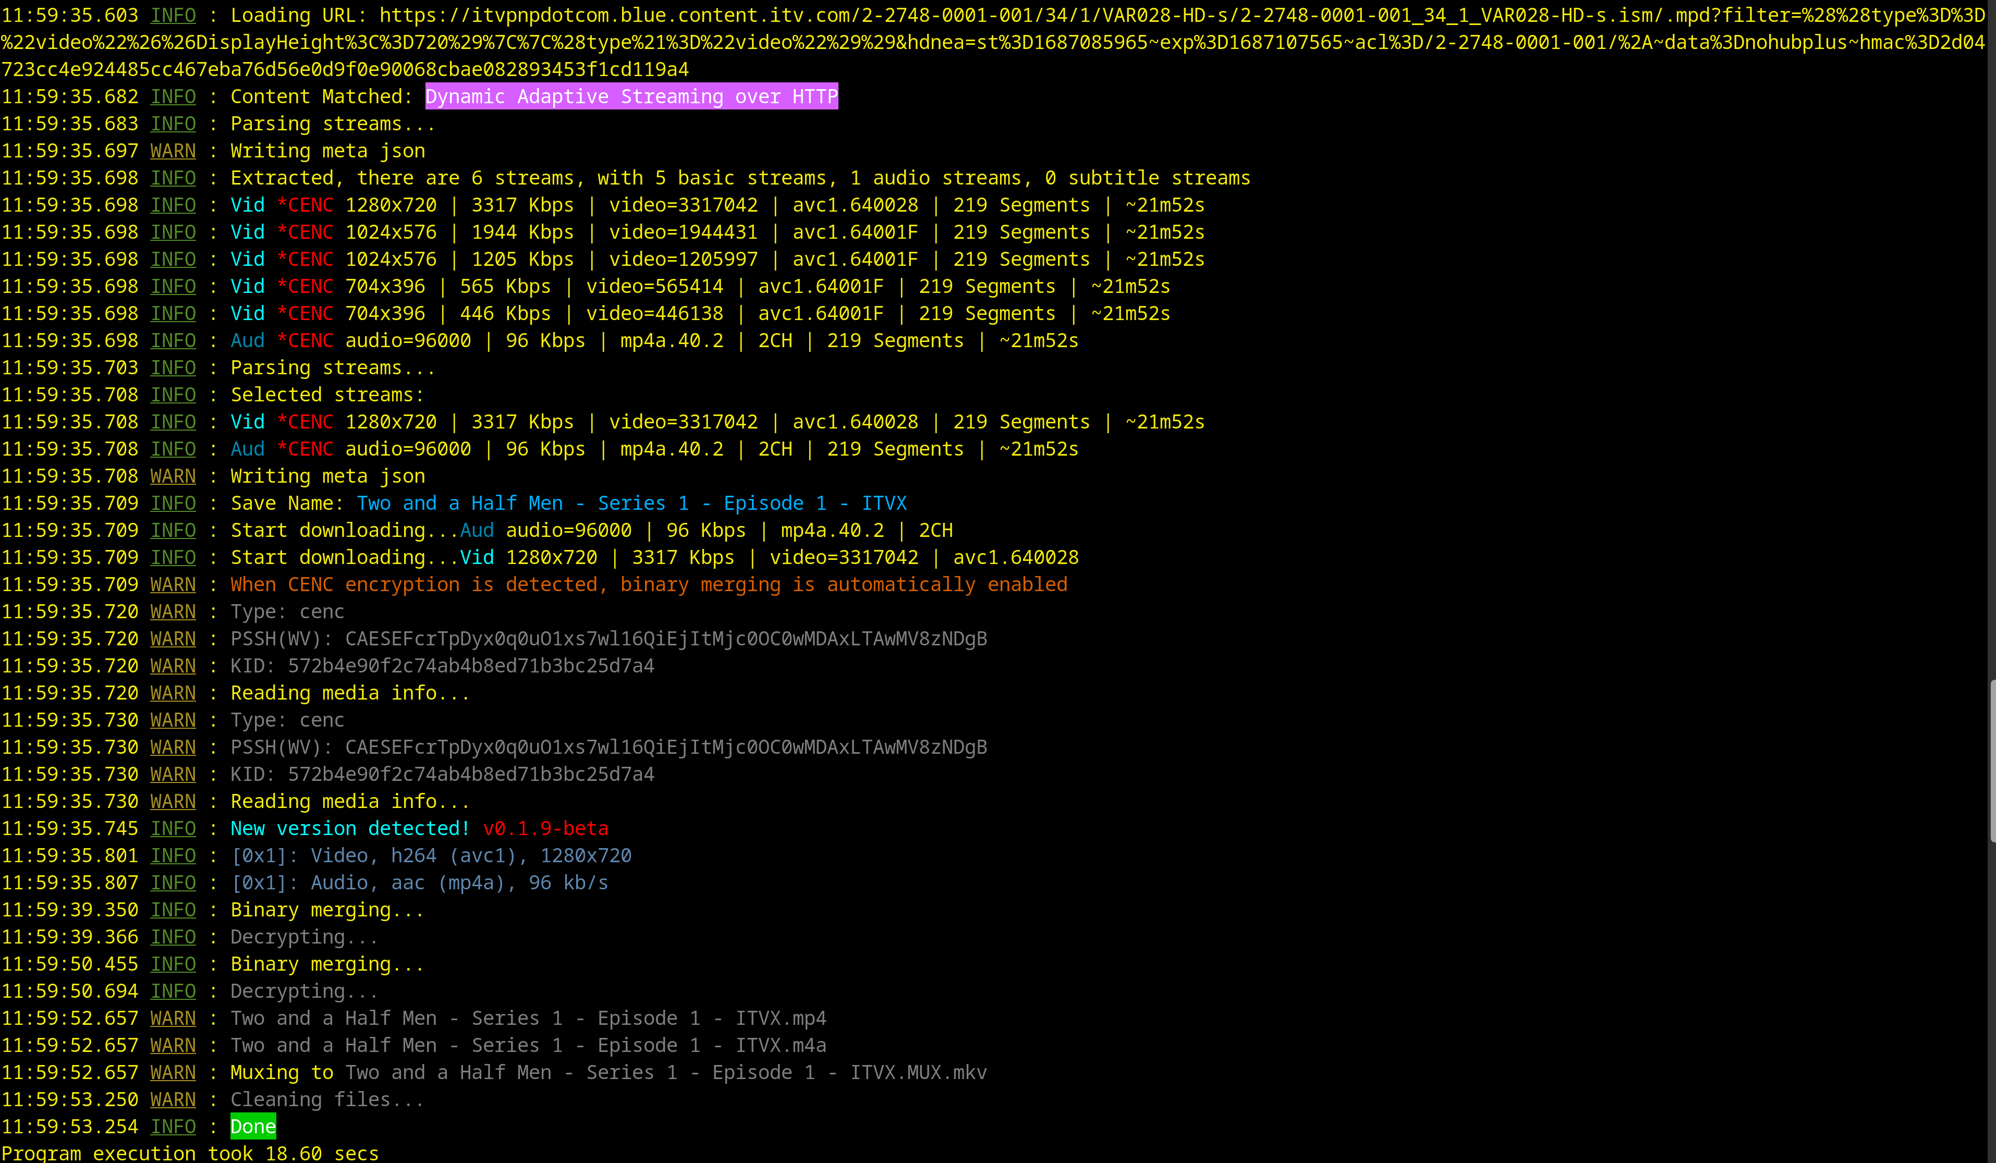Click the Cleaning files... message

point(327,1099)
